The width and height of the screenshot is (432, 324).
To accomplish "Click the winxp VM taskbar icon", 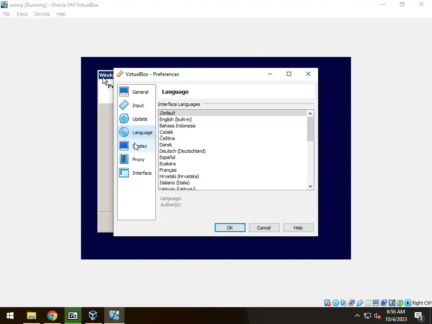I will pos(114,316).
